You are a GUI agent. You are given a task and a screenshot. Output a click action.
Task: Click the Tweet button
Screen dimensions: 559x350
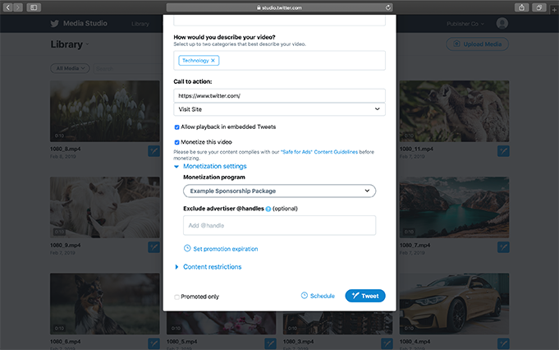click(364, 296)
